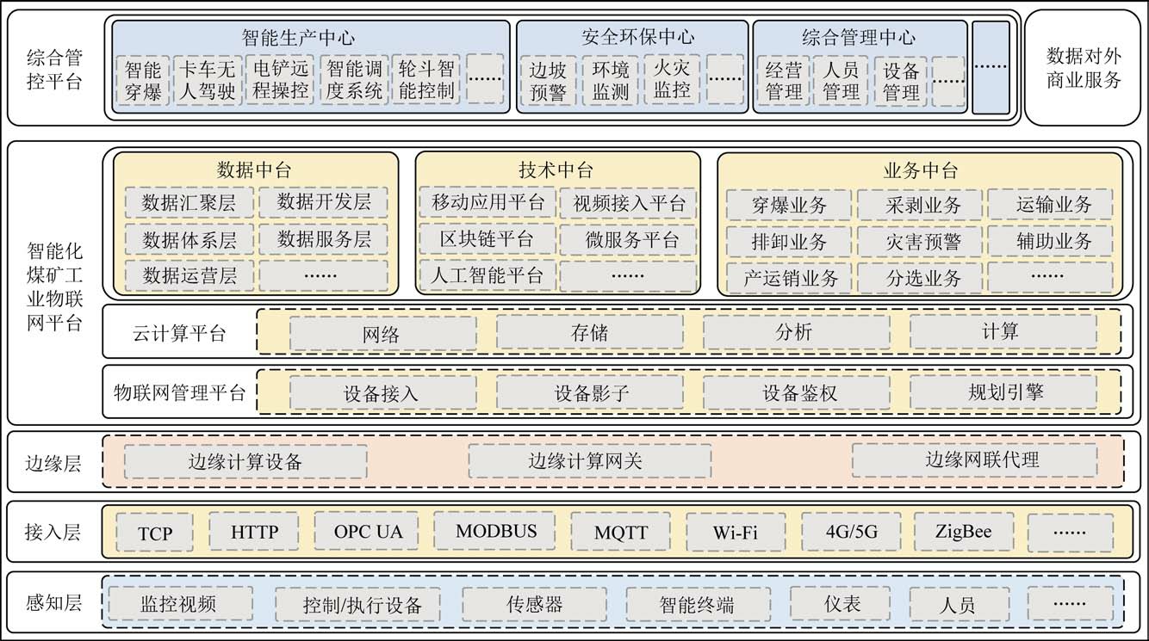Click the 火灾监控 box

tap(672, 80)
